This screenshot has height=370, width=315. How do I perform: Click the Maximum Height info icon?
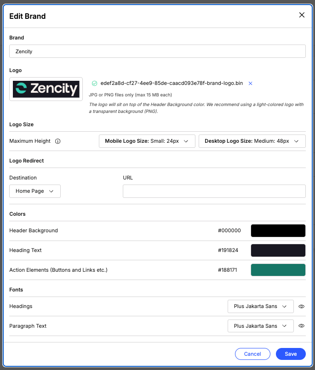[x=58, y=141]
